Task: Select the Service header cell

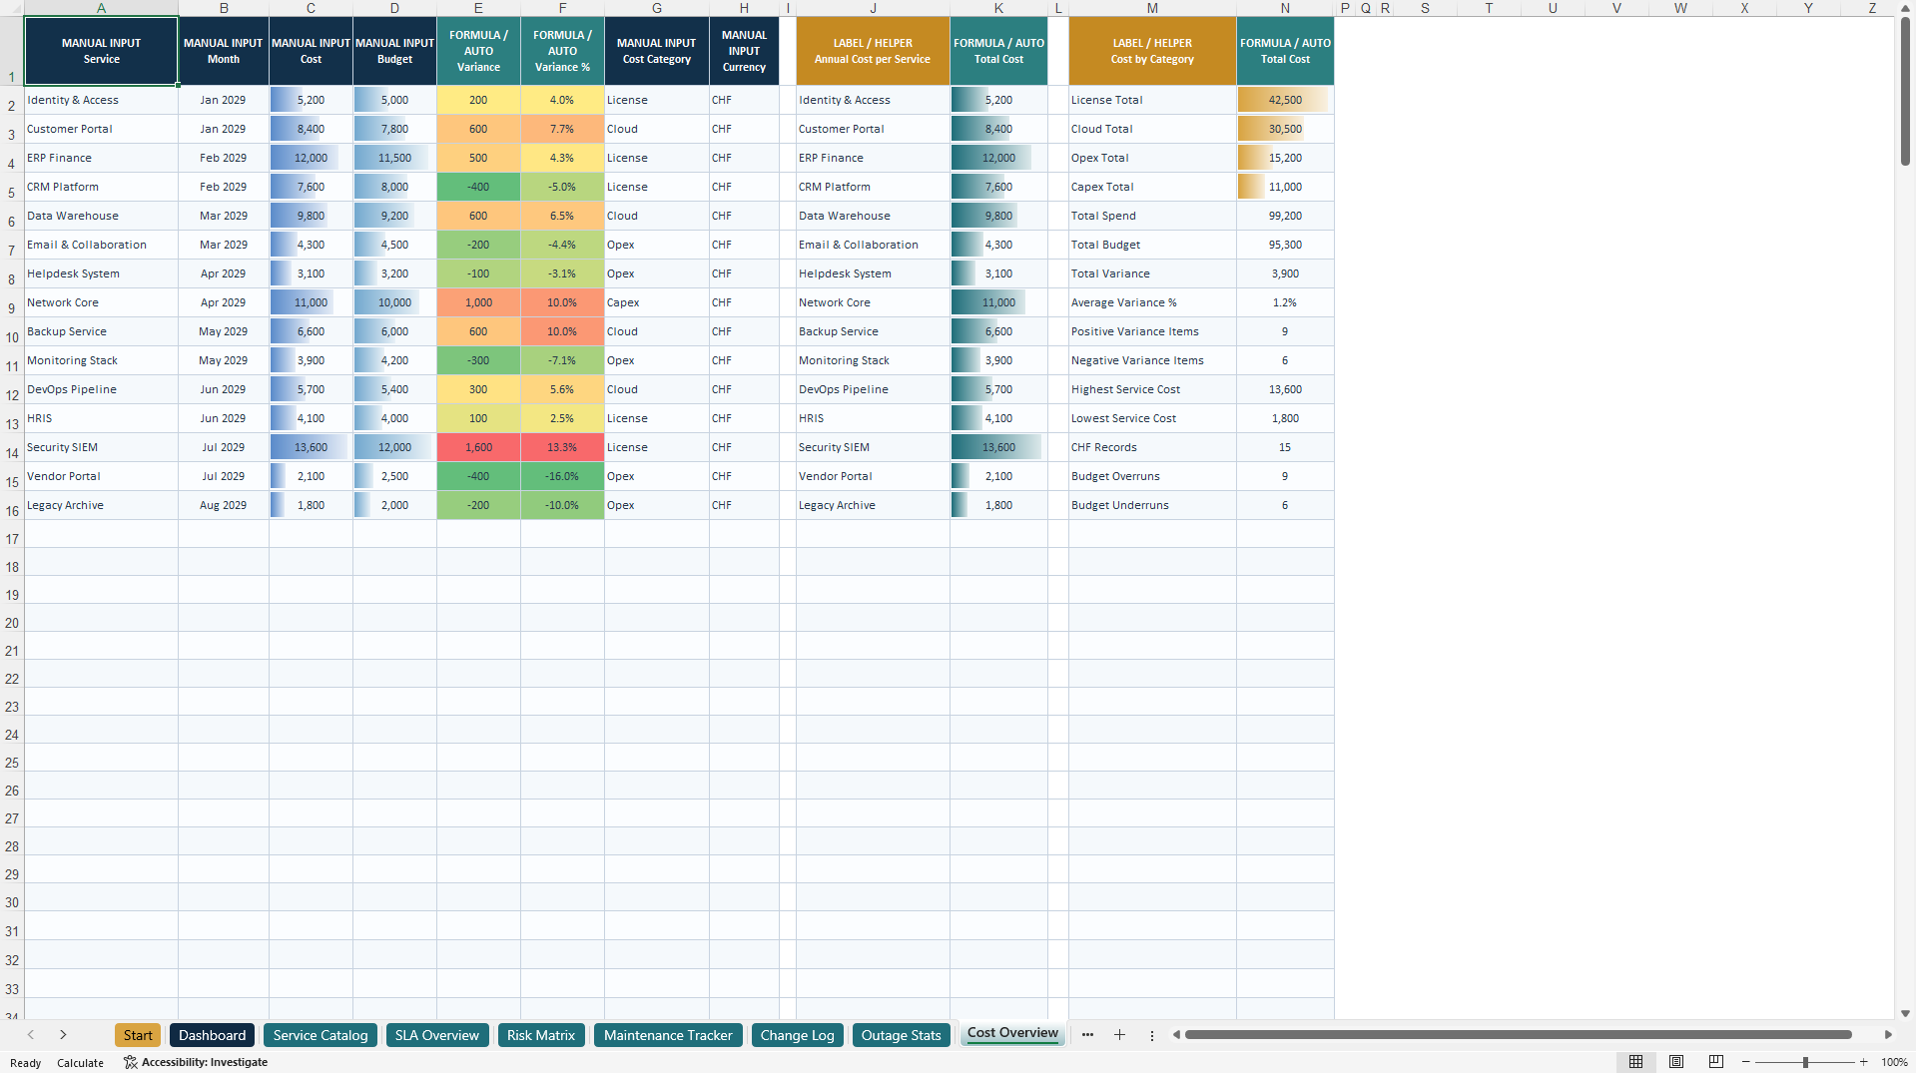Action: (x=101, y=51)
